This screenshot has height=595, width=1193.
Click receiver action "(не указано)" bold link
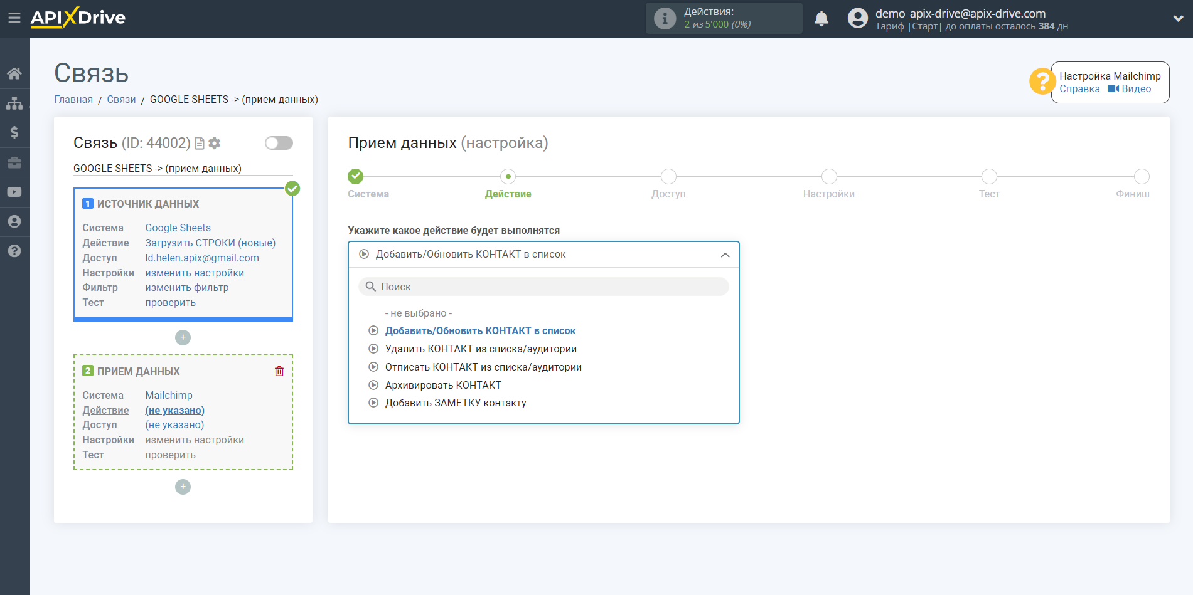click(174, 410)
